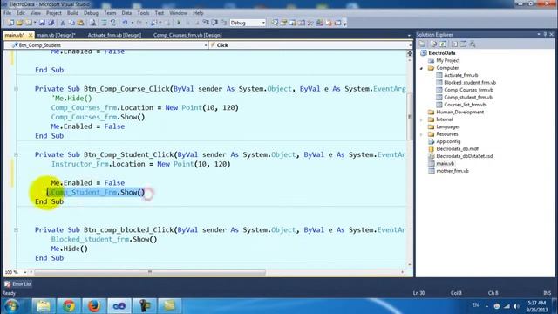The width and height of the screenshot is (558, 314).
Task: Switch to Activate_frm.vb [Design] tab
Action: tap(114, 35)
